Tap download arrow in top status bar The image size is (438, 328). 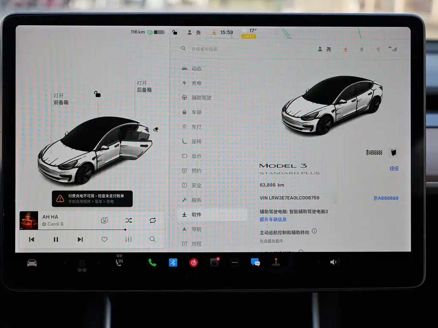click(214, 32)
